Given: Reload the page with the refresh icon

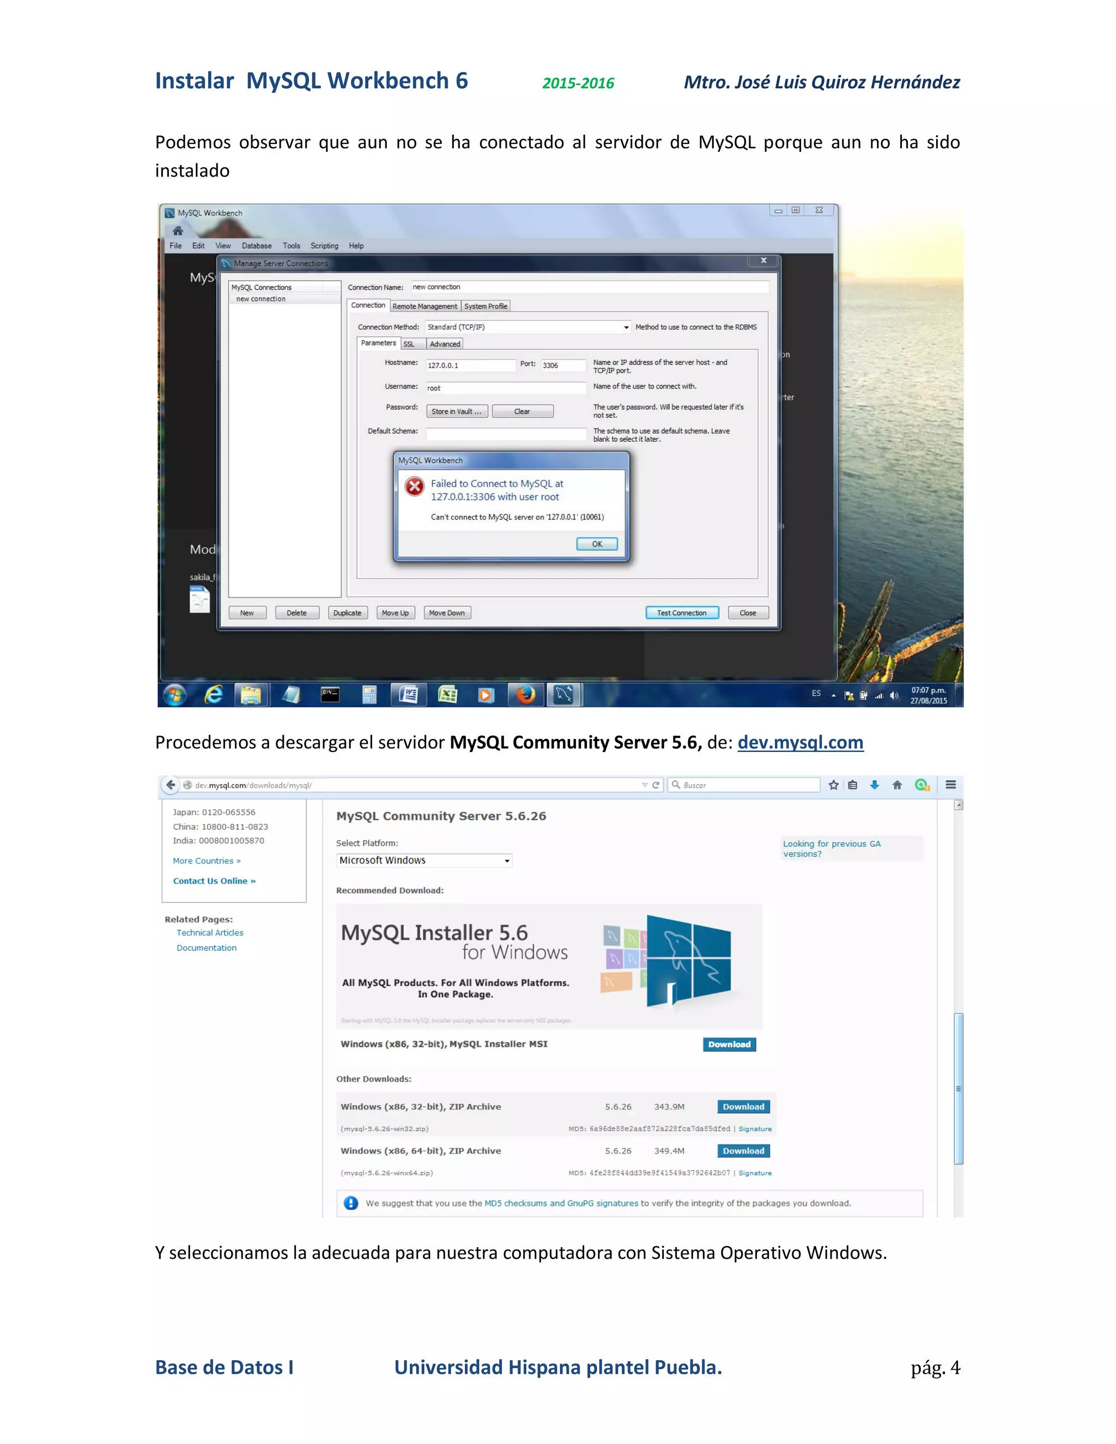Looking at the screenshot, I should tap(656, 785).
